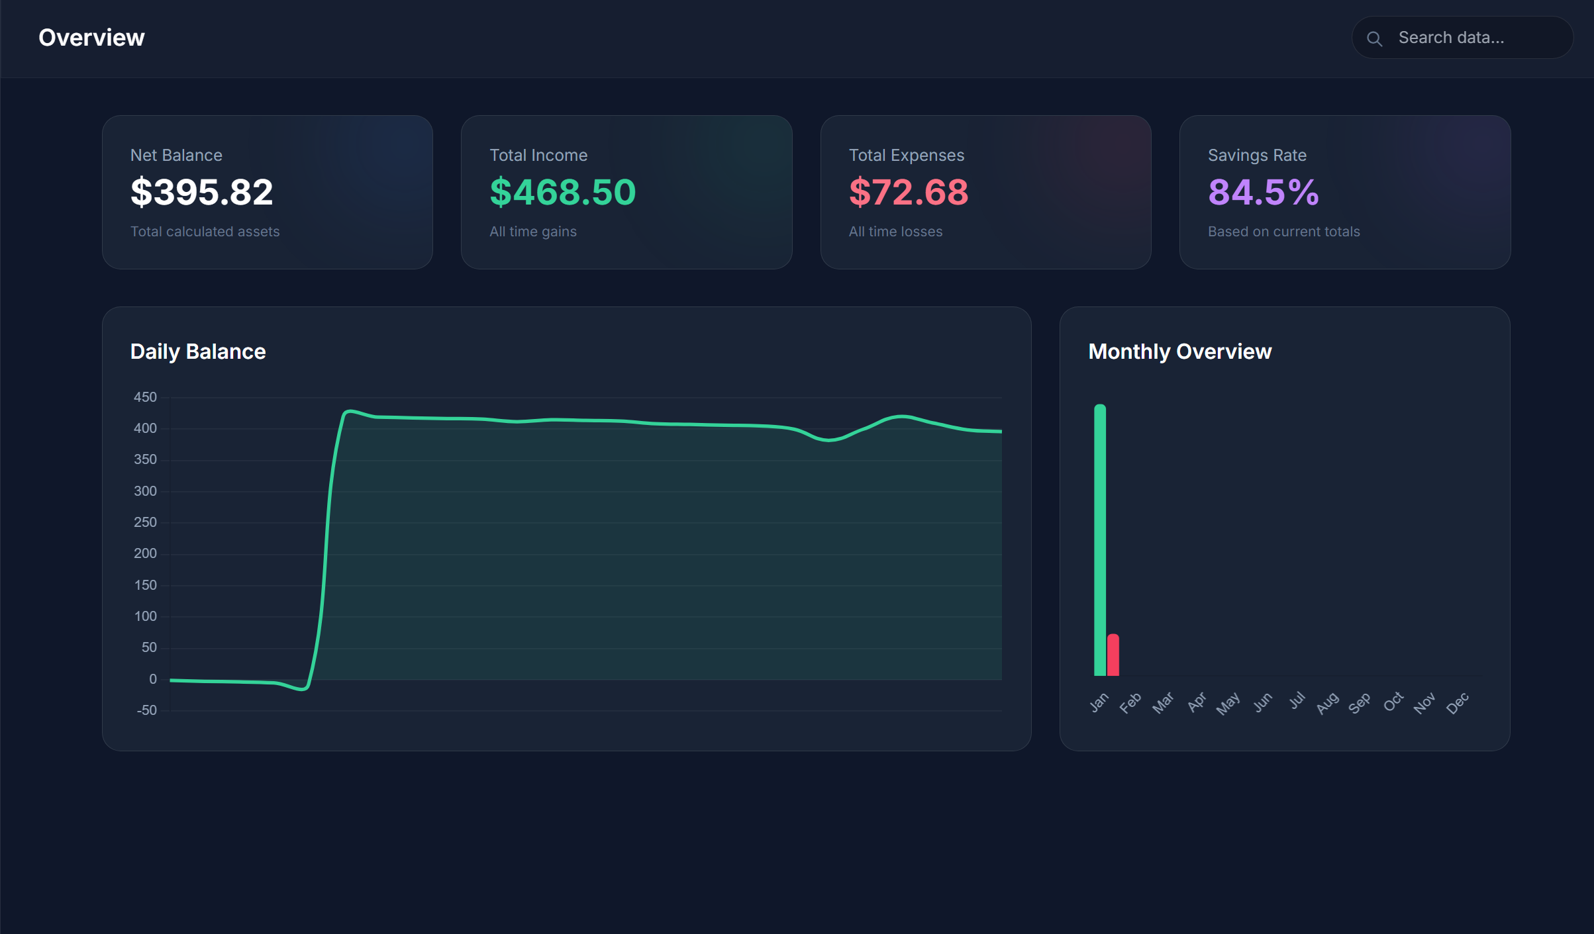The width and height of the screenshot is (1594, 934).
Task: Click the $468.50 income amount
Action: click(x=562, y=192)
